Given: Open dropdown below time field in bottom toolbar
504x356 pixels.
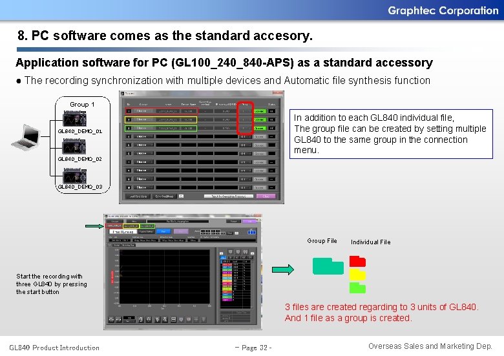Looking at the screenshot, I should click(129, 321).
